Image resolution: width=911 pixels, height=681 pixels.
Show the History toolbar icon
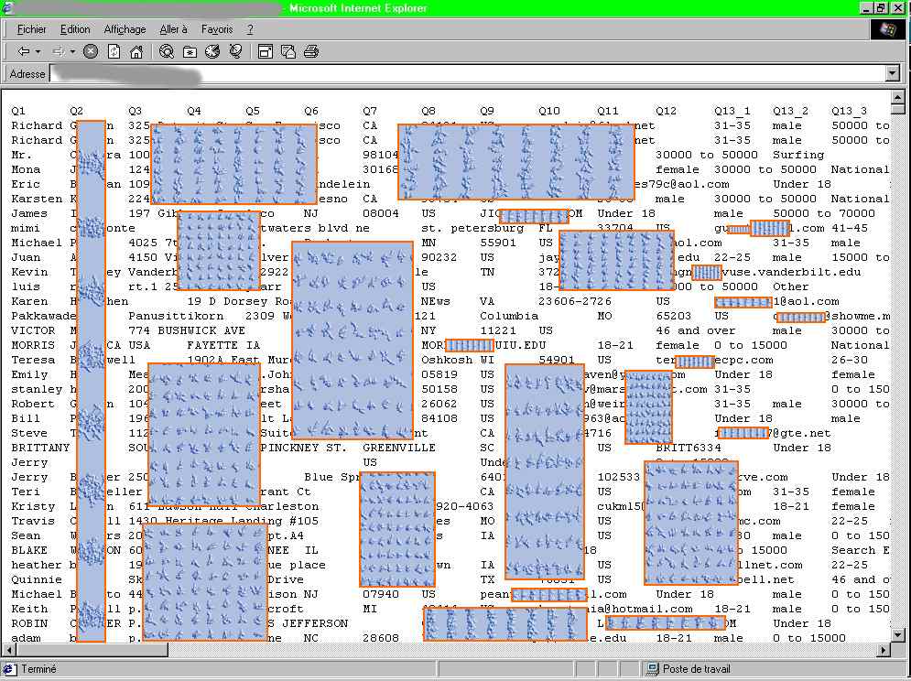212,51
